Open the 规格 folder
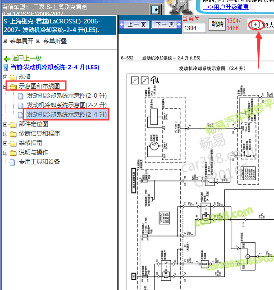The height and width of the screenshot is (290, 274). coord(25,77)
